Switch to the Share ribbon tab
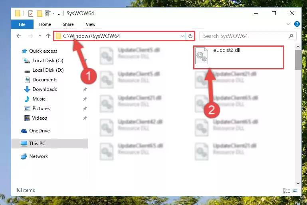Viewport: 307px width, 205px height. [68, 24]
